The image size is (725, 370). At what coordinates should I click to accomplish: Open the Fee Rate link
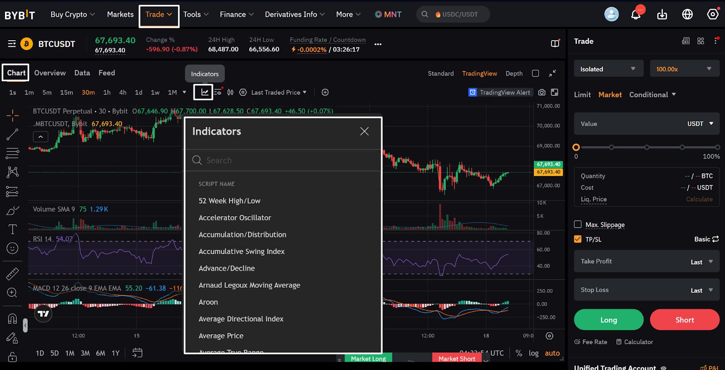click(x=590, y=342)
